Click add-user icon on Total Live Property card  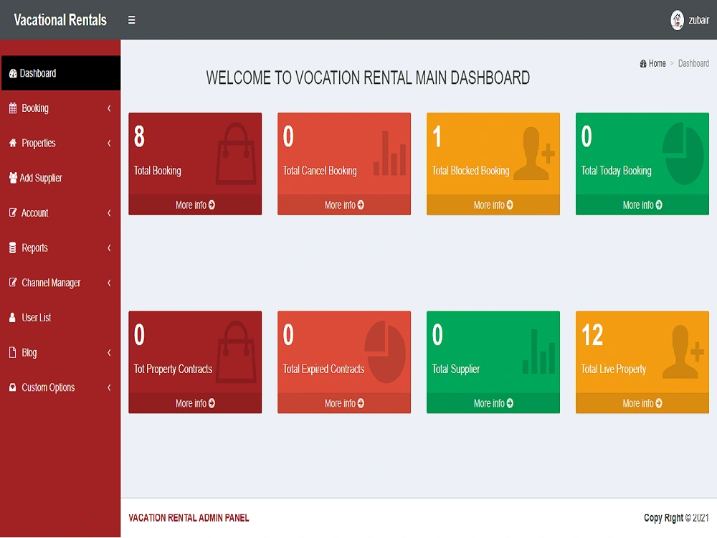point(683,351)
